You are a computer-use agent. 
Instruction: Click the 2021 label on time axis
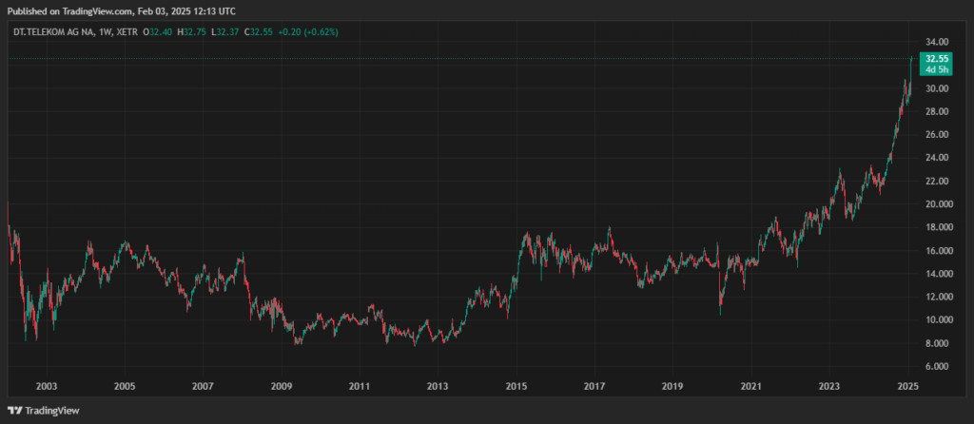(751, 386)
